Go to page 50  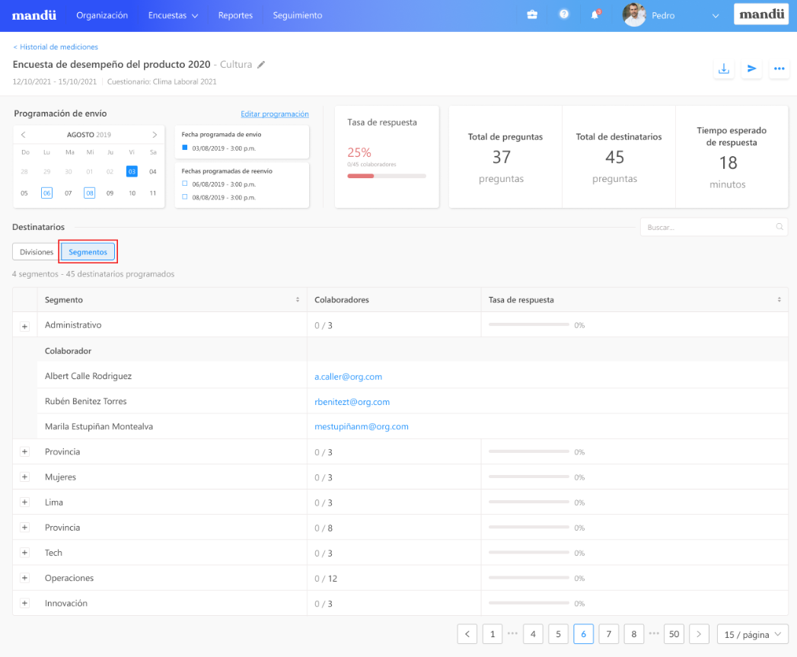tap(674, 634)
